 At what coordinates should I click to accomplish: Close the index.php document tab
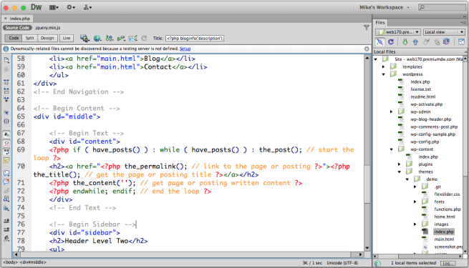5,19
